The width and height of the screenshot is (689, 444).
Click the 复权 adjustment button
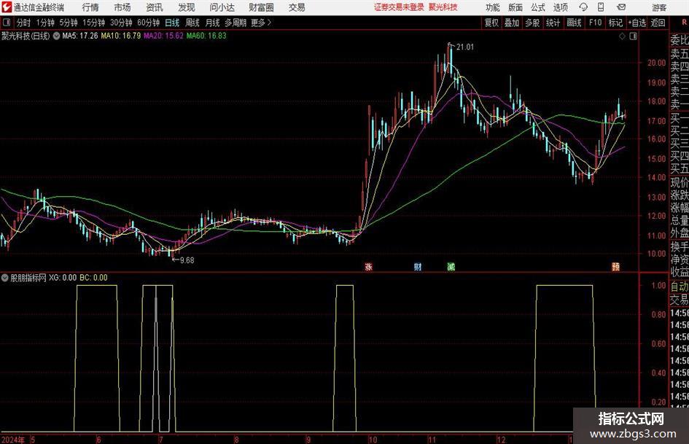coord(491,23)
